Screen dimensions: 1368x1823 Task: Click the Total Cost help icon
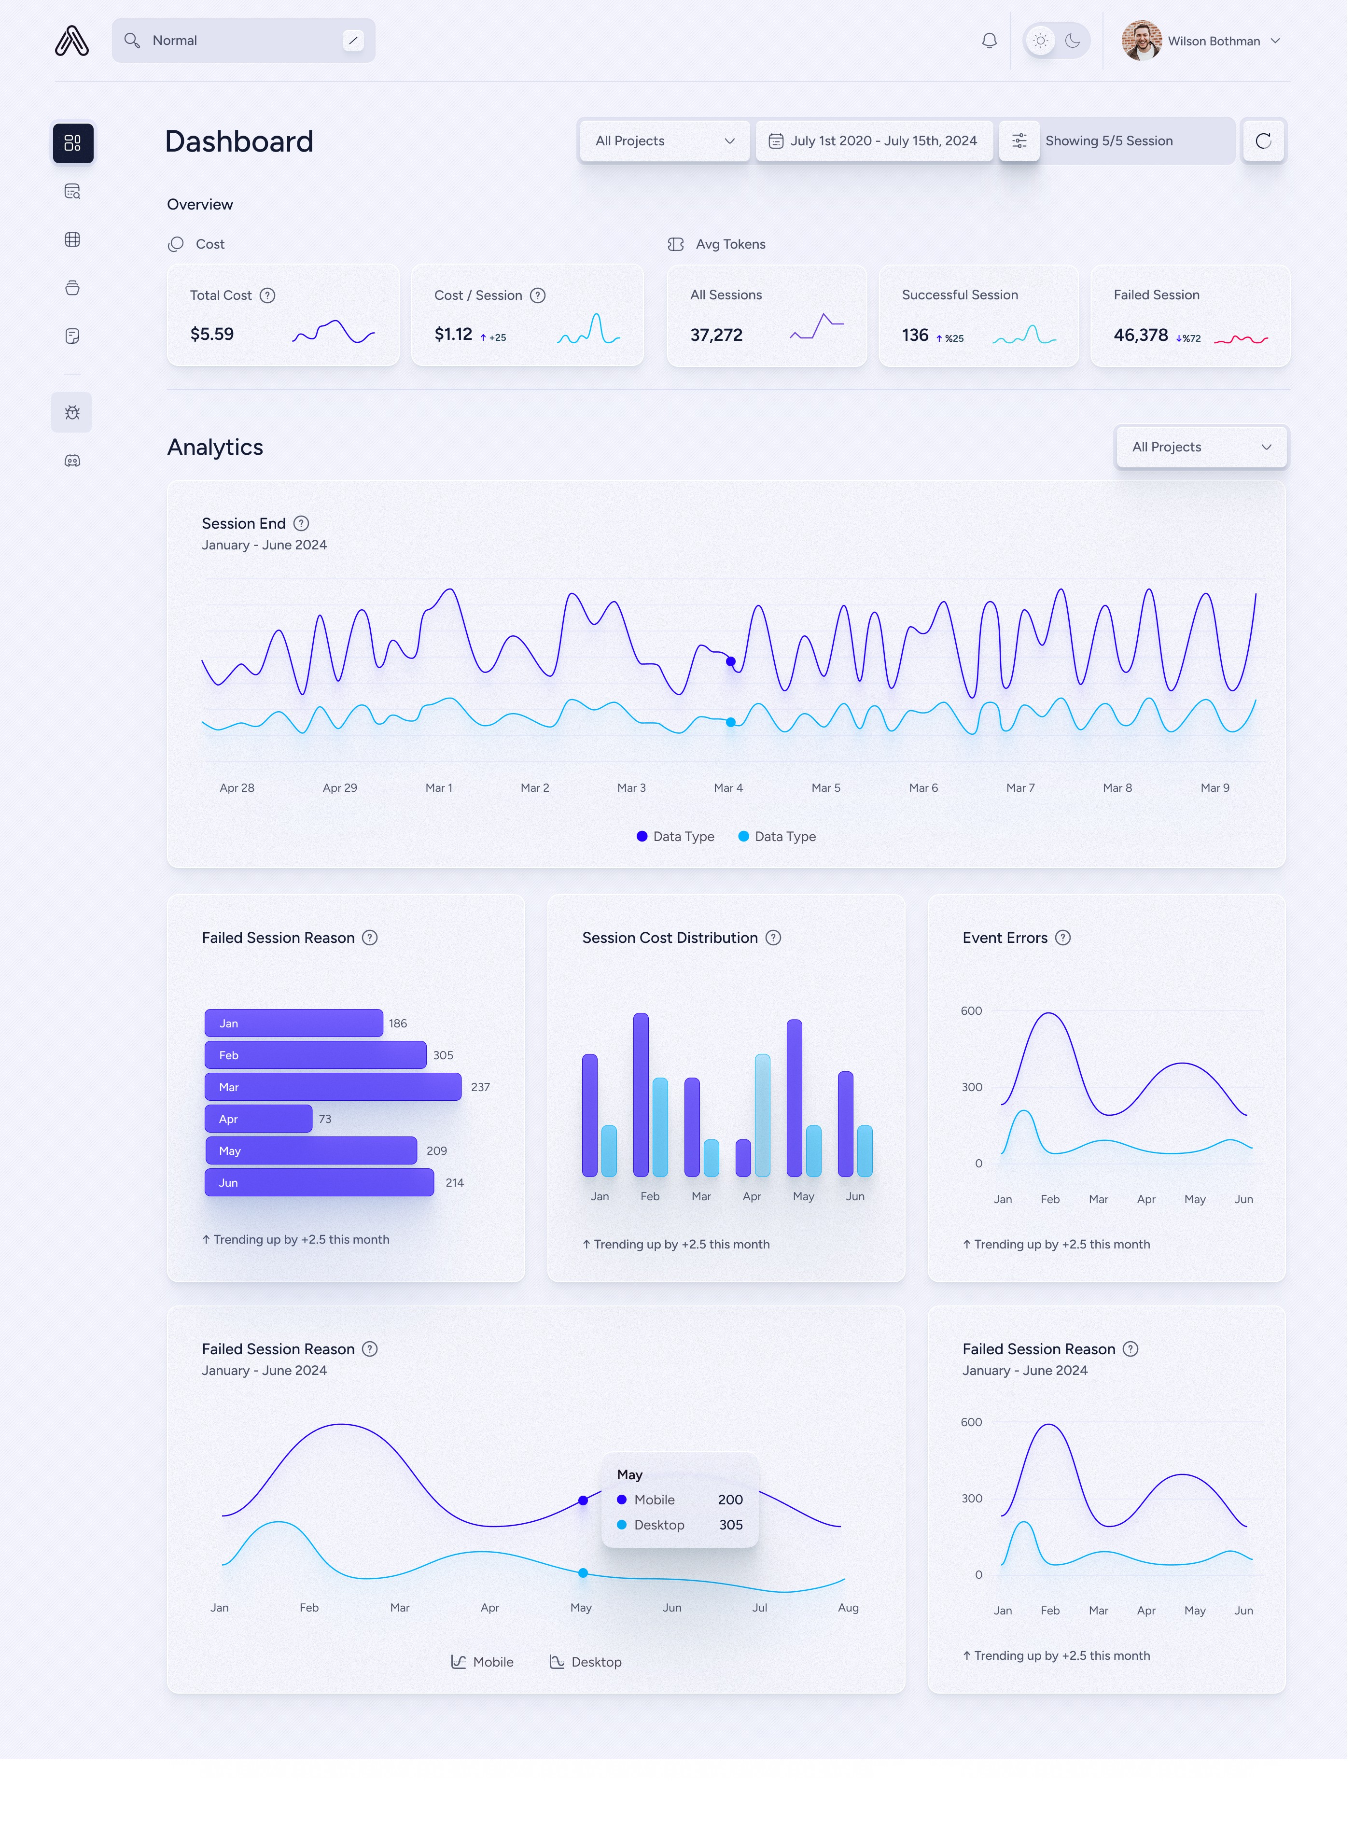coord(267,295)
